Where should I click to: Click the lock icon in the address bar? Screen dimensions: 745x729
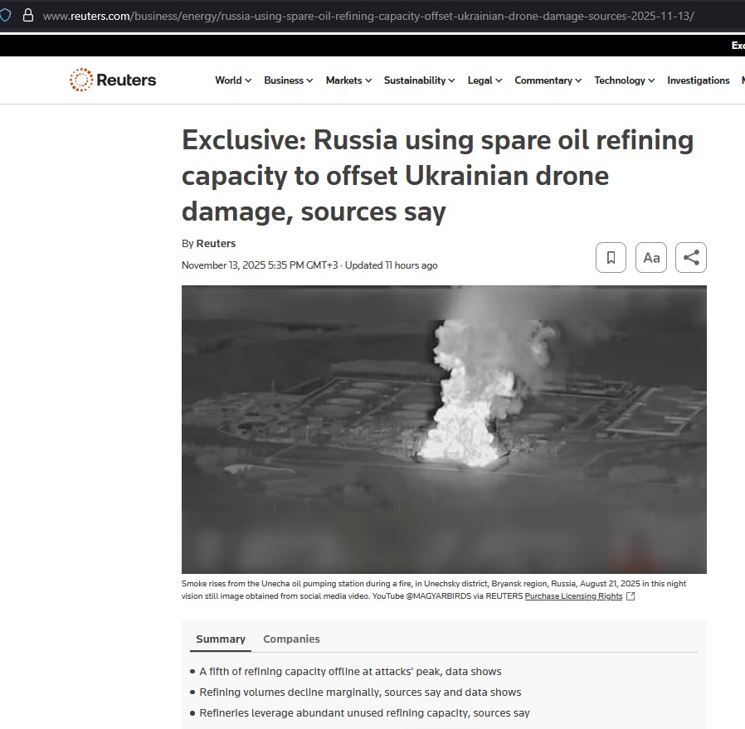pos(28,16)
